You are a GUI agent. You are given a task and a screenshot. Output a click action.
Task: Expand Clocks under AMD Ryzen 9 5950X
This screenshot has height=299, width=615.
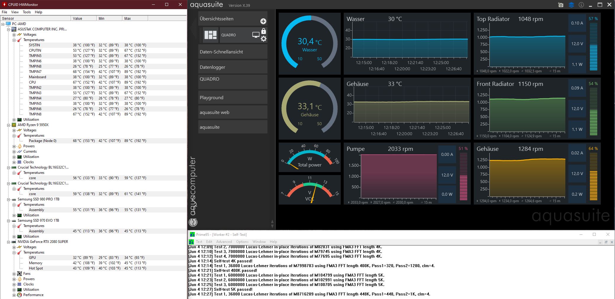click(x=14, y=162)
